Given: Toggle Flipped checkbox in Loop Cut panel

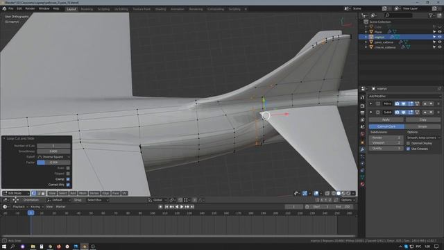Looking at the screenshot, I should coord(68,174).
